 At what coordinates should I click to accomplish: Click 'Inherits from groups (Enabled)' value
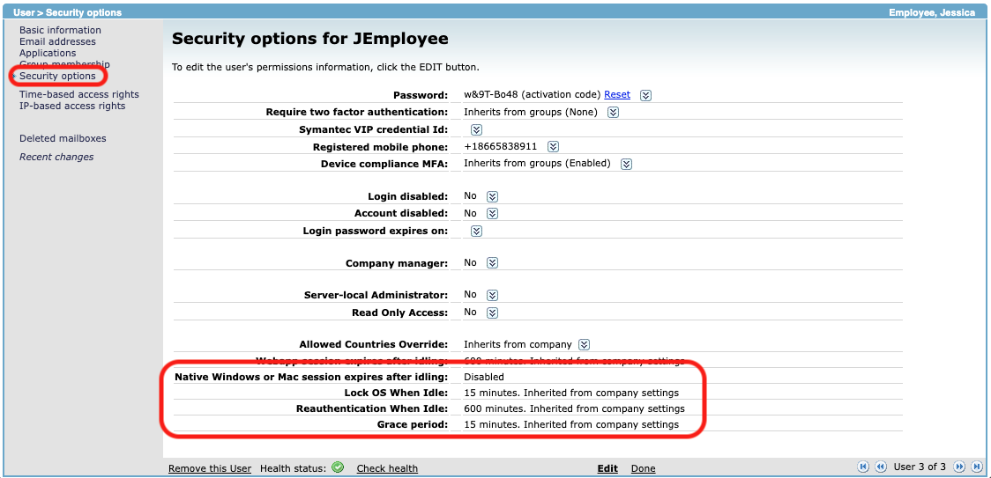(537, 163)
